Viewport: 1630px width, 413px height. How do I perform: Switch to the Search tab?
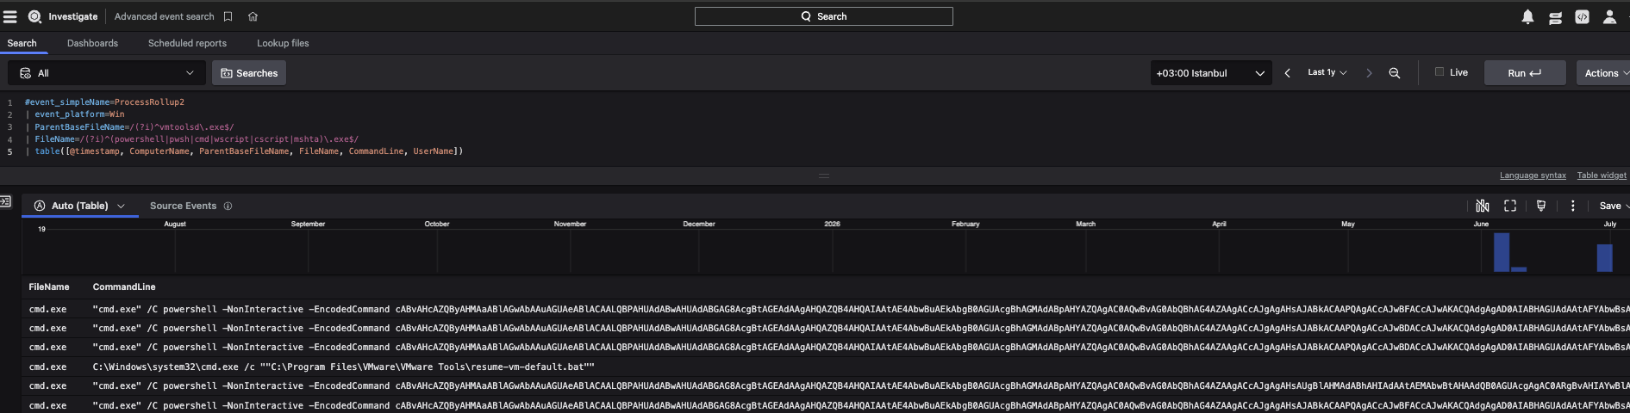tap(22, 43)
